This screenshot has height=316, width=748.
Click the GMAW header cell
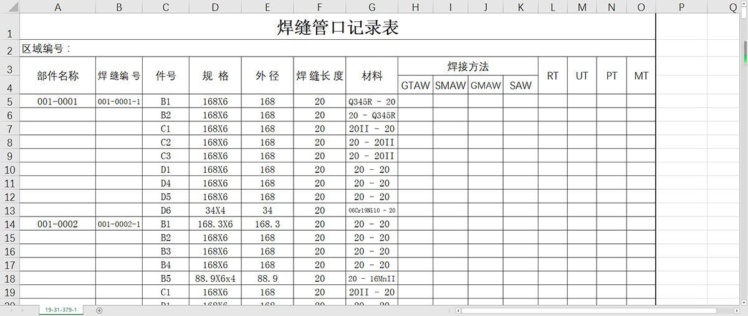[x=486, y=85]
